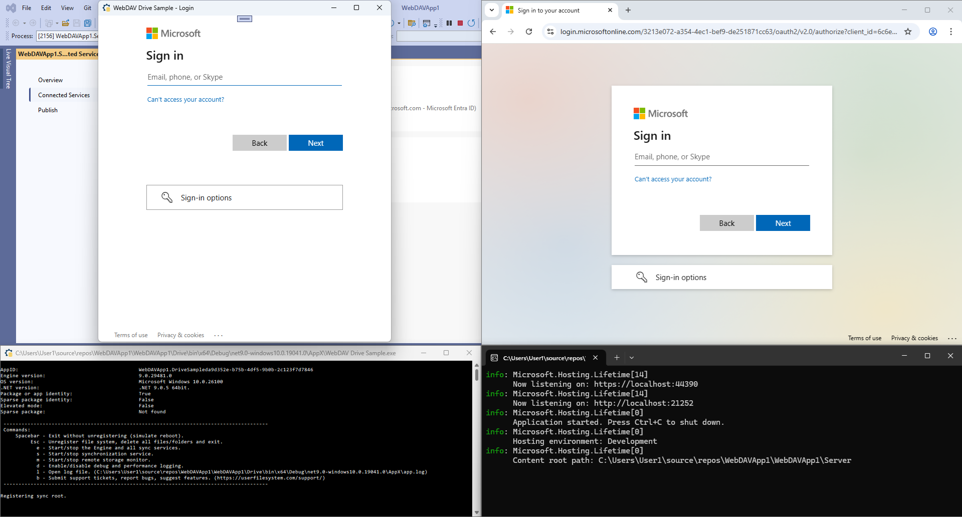Click Sign-in options in the WebDAV login dialog
962x517 pixels.
(245, 197)
